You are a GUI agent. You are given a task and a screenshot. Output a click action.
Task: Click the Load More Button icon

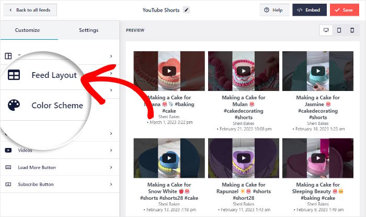[x=8, y=167]
